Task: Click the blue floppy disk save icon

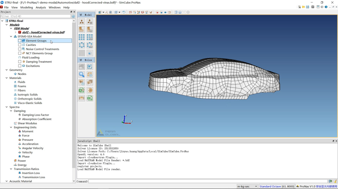Action: [307, 7]
